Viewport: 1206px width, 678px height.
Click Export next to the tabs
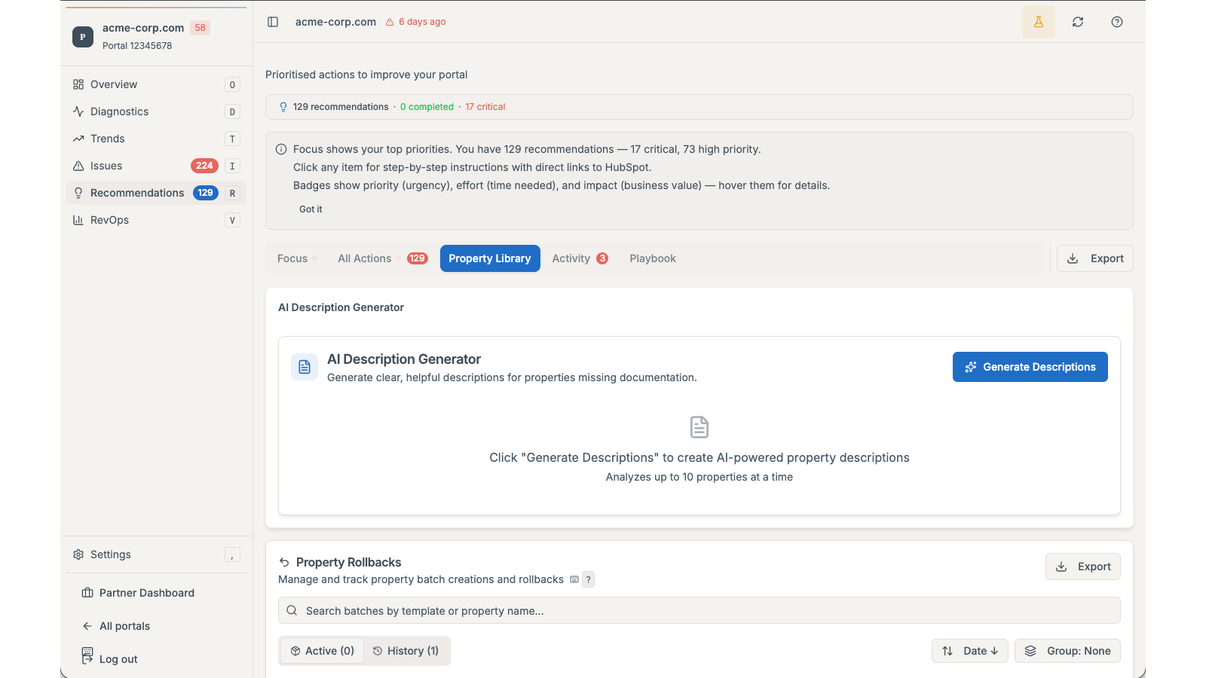pos(1095,258)
